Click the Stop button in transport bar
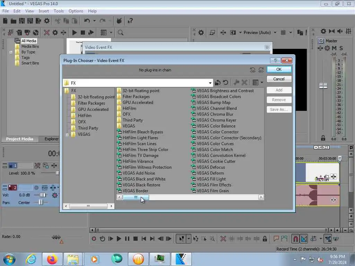Viewport: 355px width, 266px height. click(136, 239)
